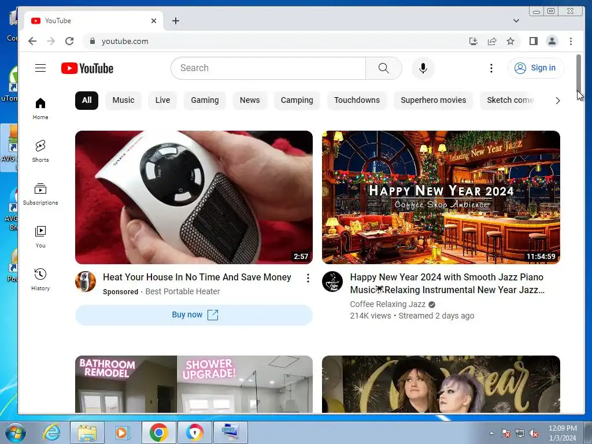Open the Happy New Year 2024 thumbnail
592x444 pixels.
(441, 197)
